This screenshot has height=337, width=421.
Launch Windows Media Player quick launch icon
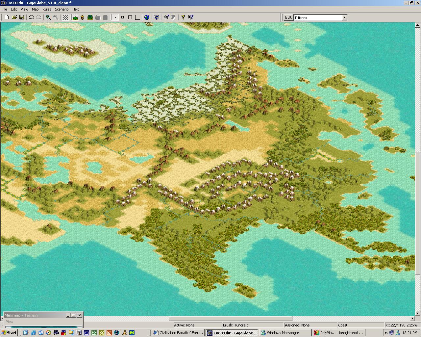point(49,333)
